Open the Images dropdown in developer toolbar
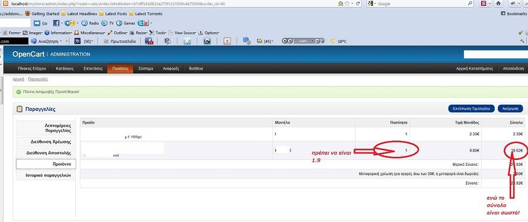The image size is (528, 222). [x=33, y=33]
